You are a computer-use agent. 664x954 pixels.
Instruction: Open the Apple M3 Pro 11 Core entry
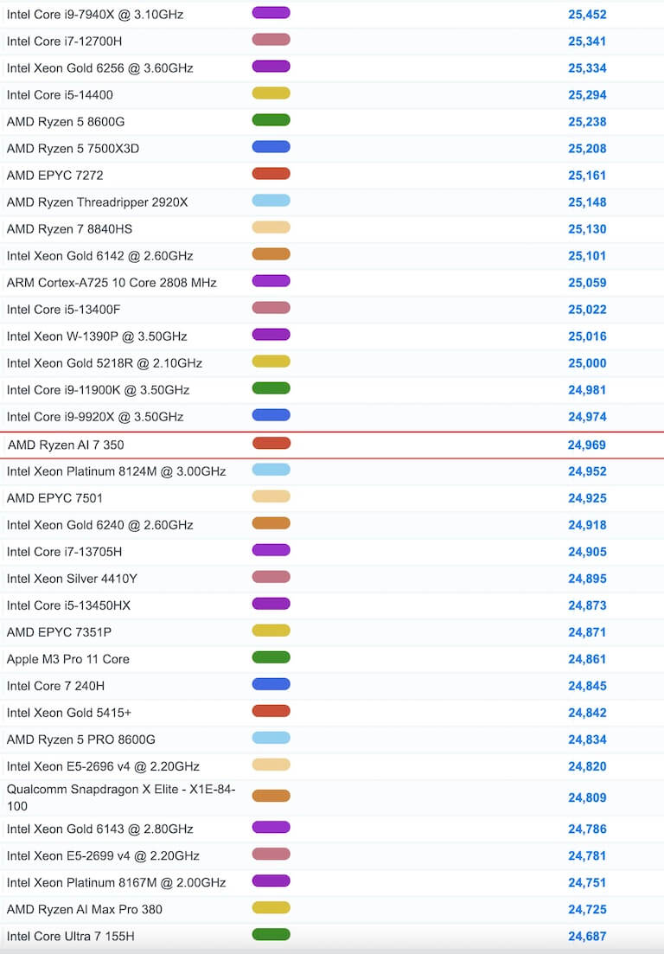click(x=67, y=659)
